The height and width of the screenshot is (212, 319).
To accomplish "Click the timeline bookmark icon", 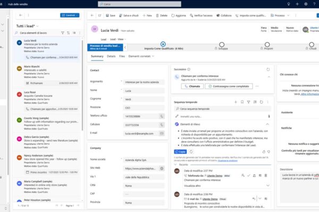I will point(242,102).
